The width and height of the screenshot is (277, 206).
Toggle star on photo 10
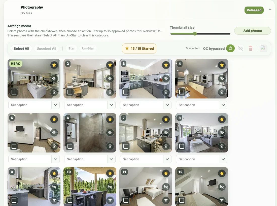[110, 173]
